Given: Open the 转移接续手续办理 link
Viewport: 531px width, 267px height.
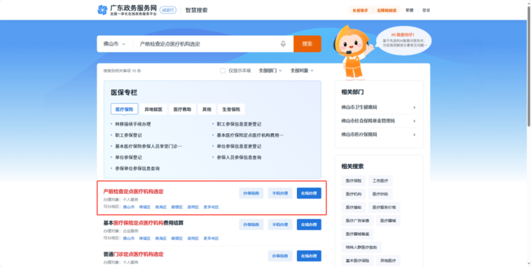Looking at the screenshot, I should (x=133, y=124).
